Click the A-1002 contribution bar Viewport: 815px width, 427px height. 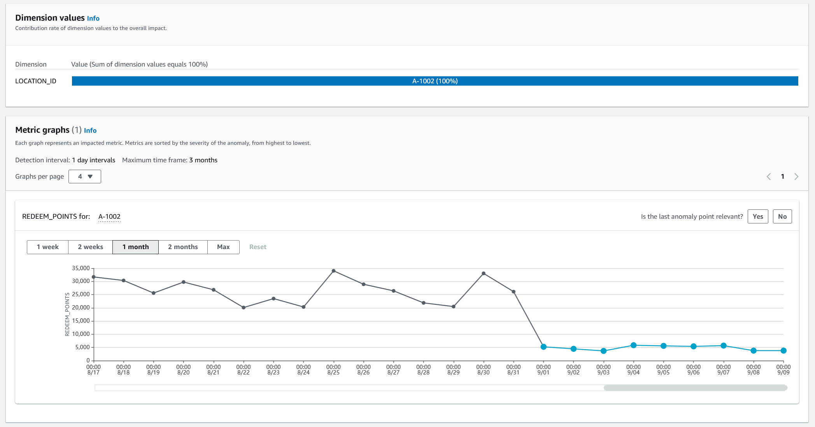click(435, 81)
